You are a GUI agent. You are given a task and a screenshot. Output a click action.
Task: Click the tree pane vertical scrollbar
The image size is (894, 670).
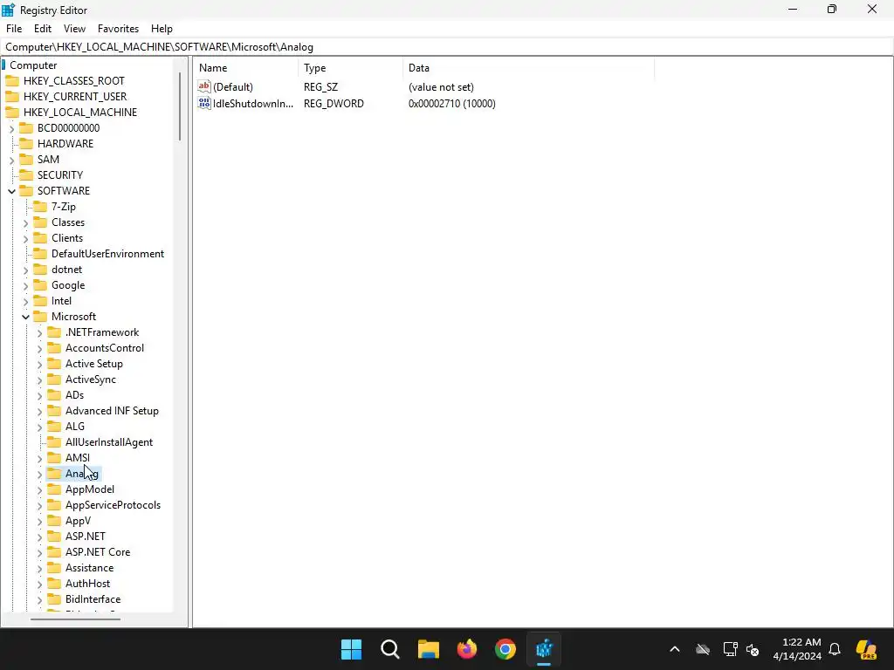[180, 106]
